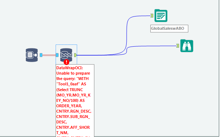The height and width of the screenshot is (137, 221).
Task: Select the GlobalSaleswABO annotation label
Action: pyautogui.click(x=169, y=29)
